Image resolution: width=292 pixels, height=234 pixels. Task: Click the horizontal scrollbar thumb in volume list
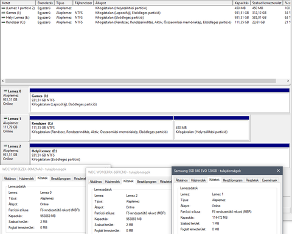click(x=141, y=81)
